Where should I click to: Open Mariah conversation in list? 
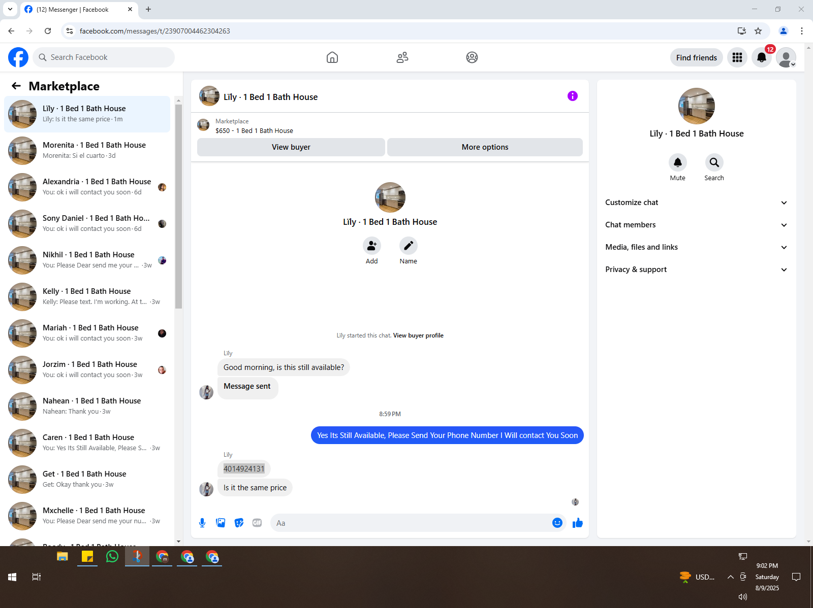87,333
